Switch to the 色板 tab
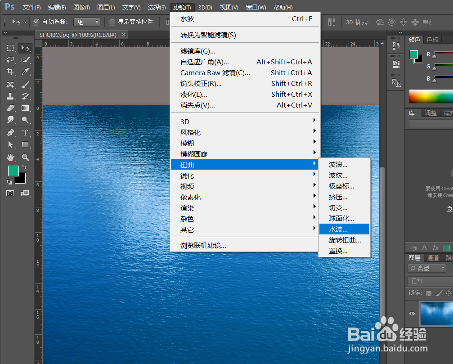Screen dimensions: 453x364 pyautogui.click(x=432, y=40)
